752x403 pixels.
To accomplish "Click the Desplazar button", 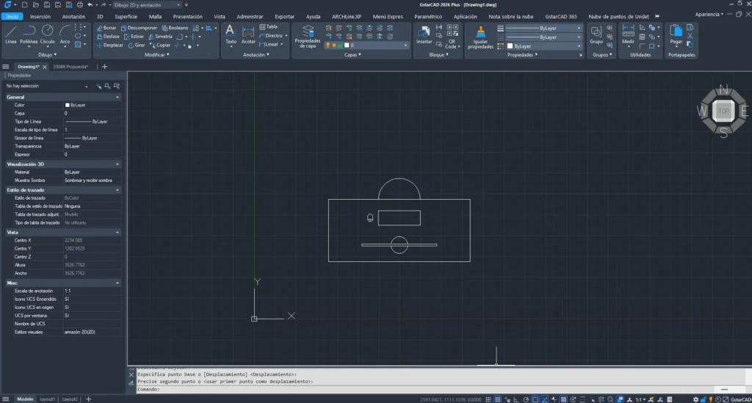I will click(110, 45).
